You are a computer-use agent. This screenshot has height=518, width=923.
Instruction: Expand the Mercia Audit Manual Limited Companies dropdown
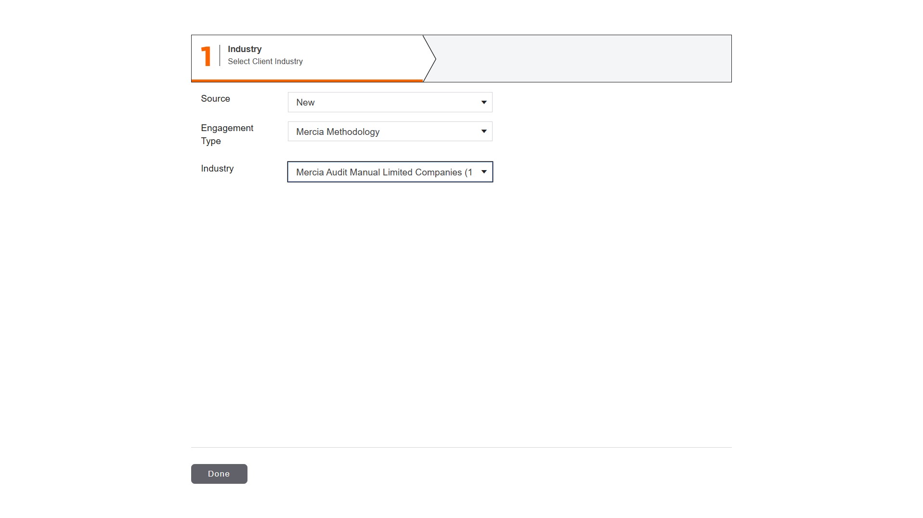pyautogui.click(x=389, y=172)
